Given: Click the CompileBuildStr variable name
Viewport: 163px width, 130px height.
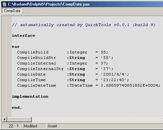Looking at the screenshot, I should pos(37,58).
